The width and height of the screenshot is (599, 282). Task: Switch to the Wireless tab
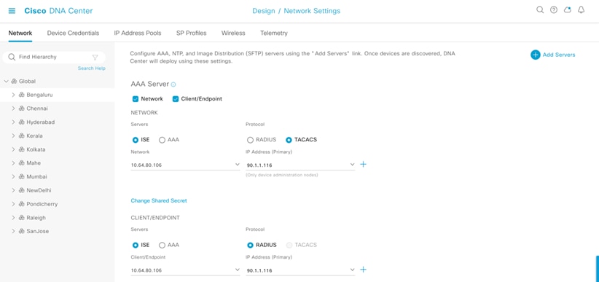233,34
